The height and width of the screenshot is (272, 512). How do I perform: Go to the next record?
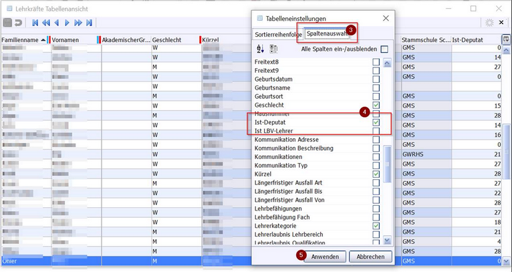67,23
